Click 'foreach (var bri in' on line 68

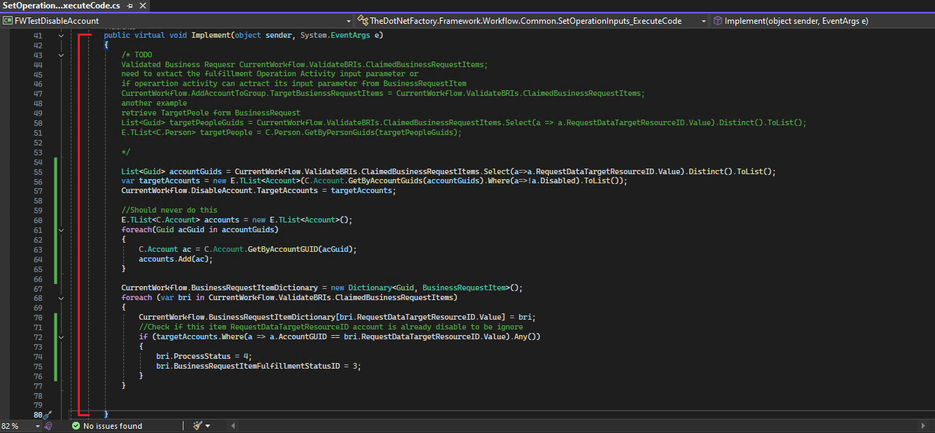click(162, 297)
